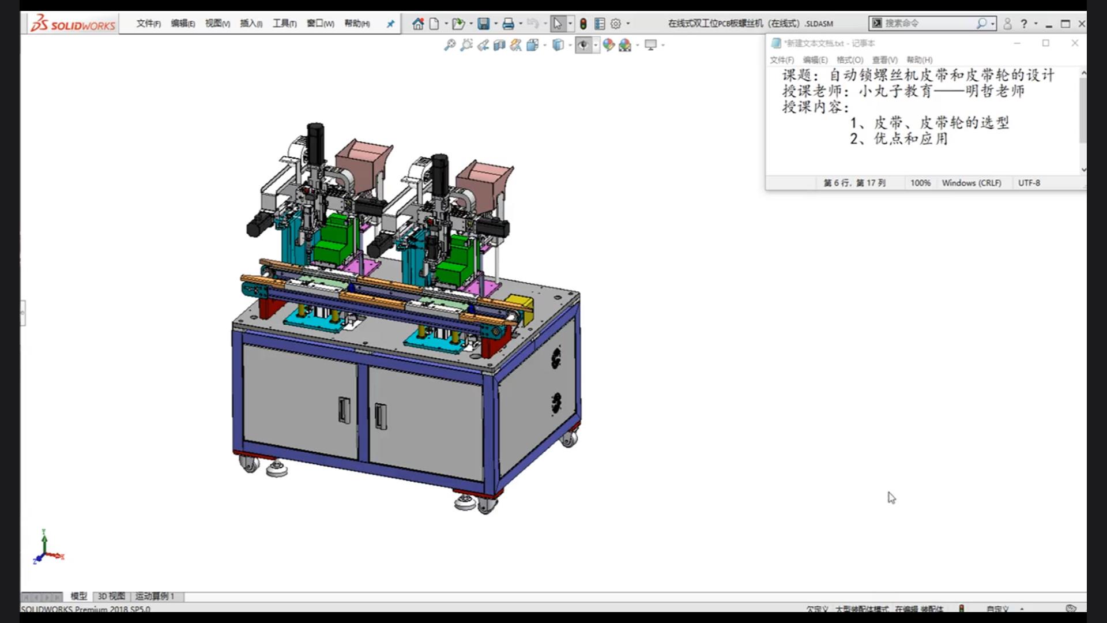The width and height of the screenshot is (1107, 623).
Task: Click the View Orientation cube icon
Action: pos(532,45)
